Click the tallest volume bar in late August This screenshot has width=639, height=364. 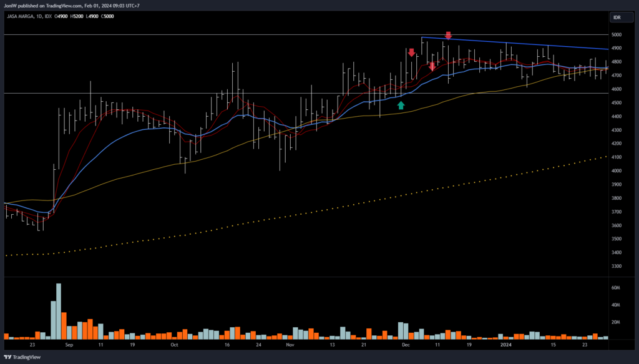59,312
